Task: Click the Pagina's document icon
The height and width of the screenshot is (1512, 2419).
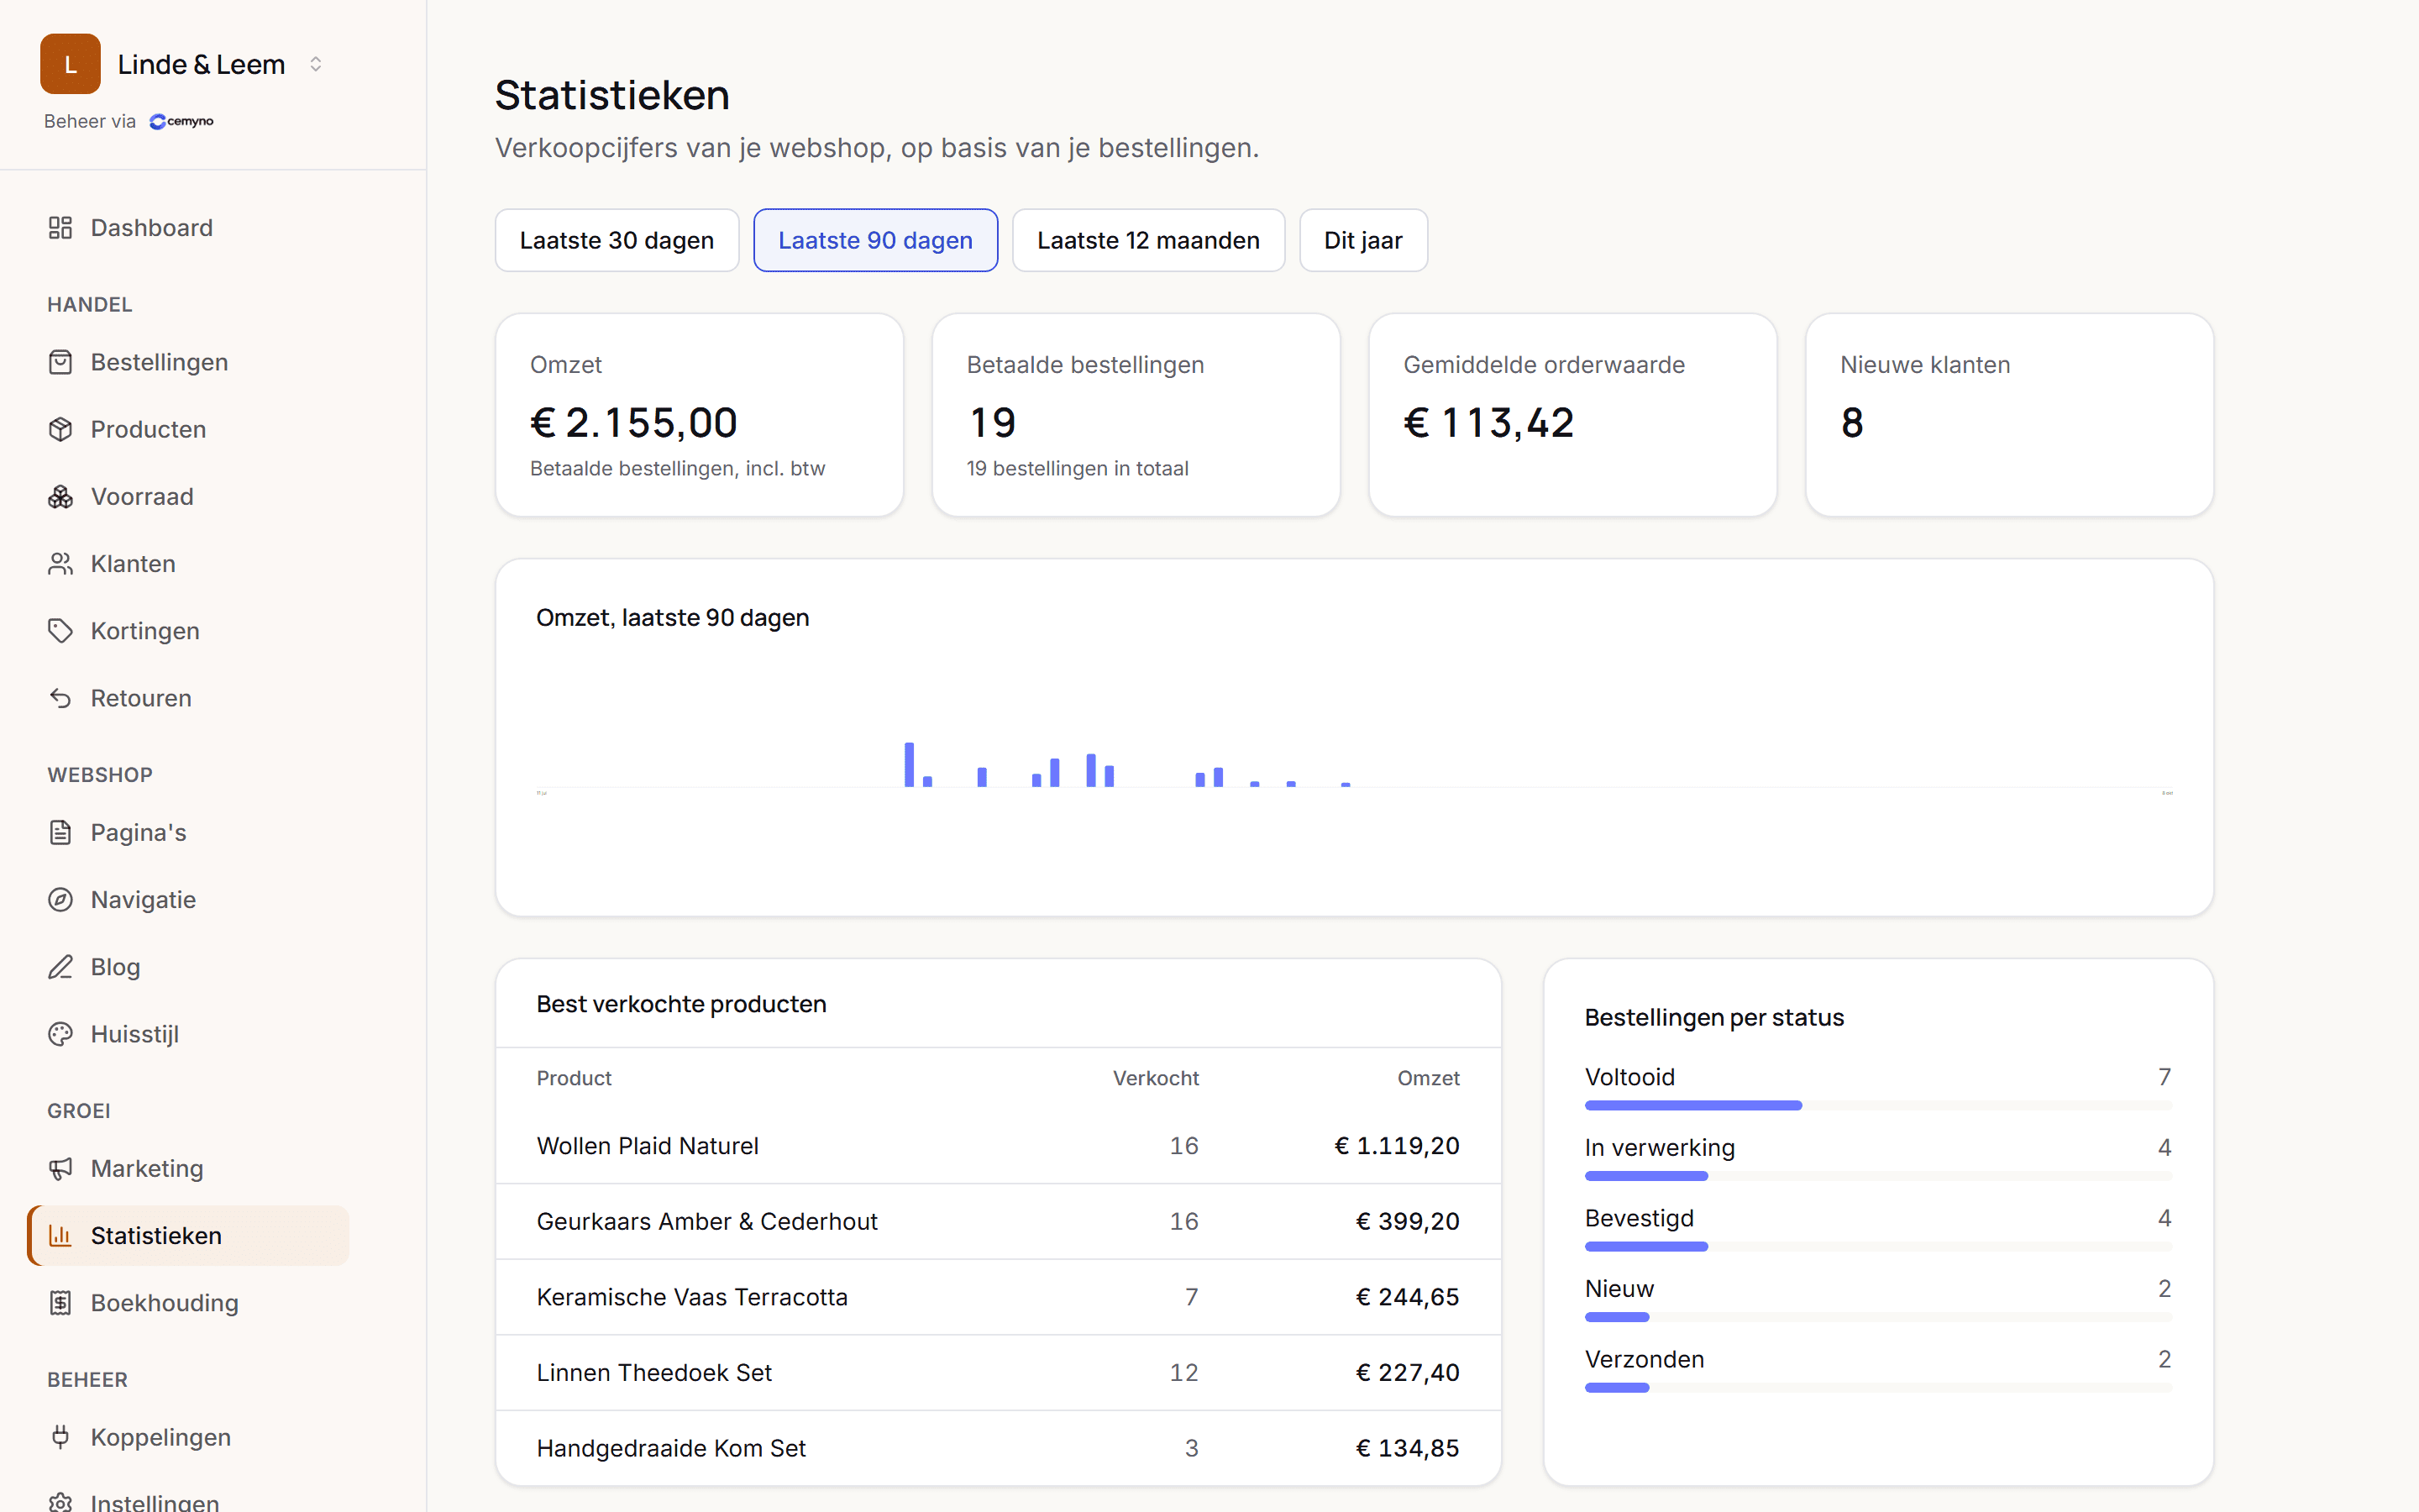Action: click(60, 832)
